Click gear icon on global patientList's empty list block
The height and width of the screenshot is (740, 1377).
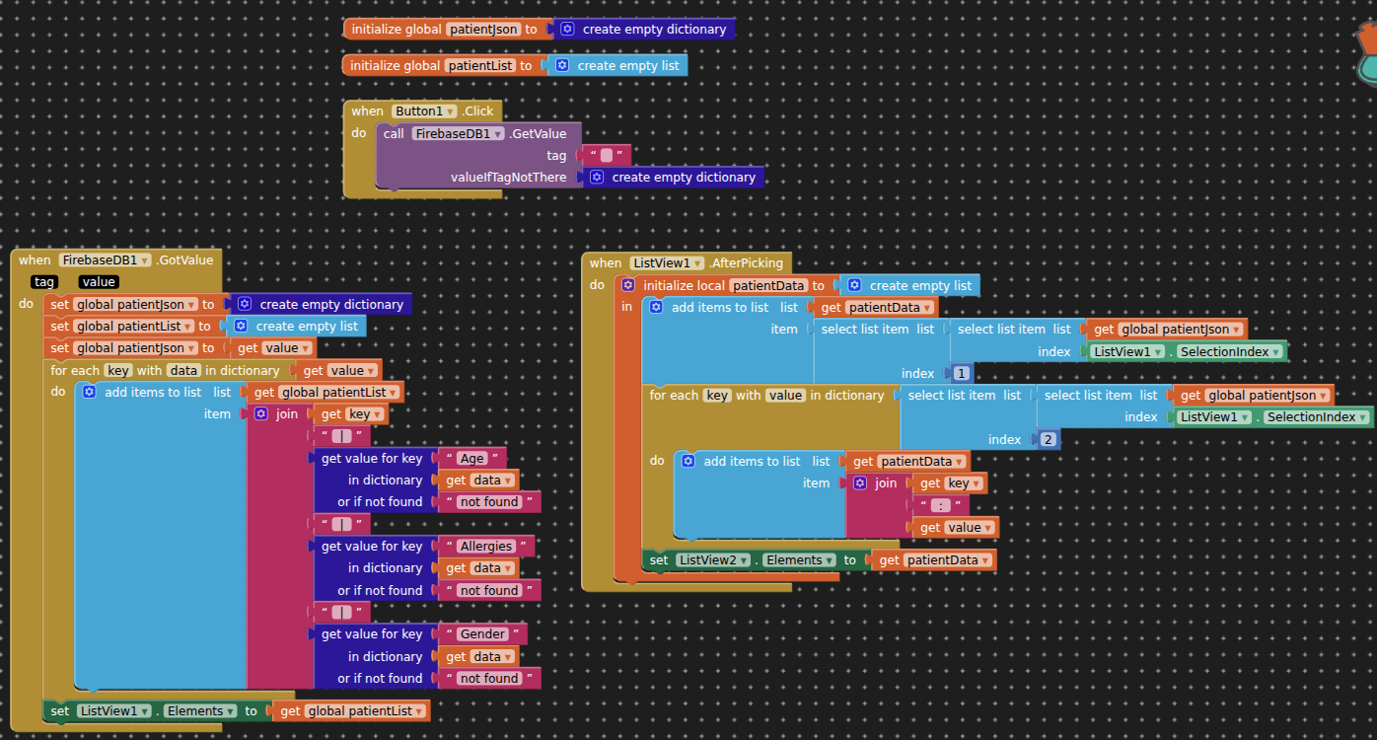562,66
